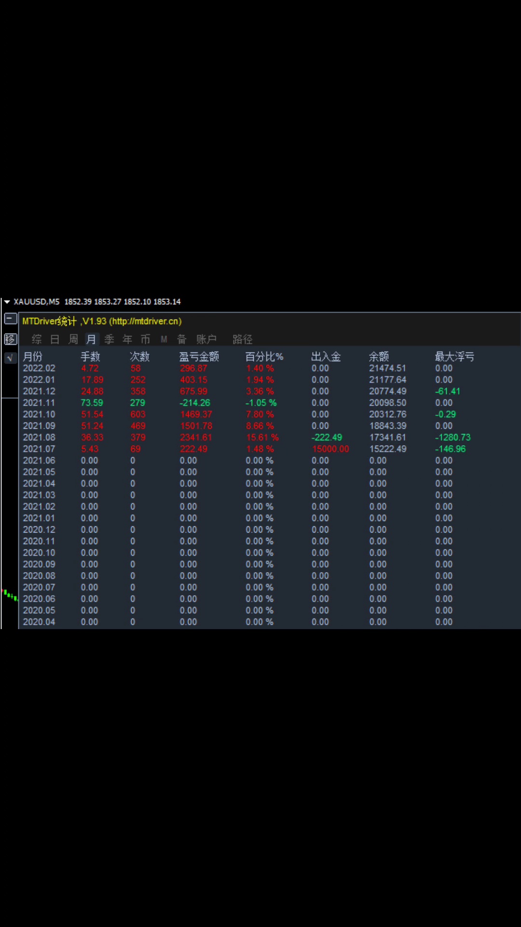This screenshot has width=521, height=927.
Task: Switch to the 季 quarterly tab
Action: tap(110, 339)
